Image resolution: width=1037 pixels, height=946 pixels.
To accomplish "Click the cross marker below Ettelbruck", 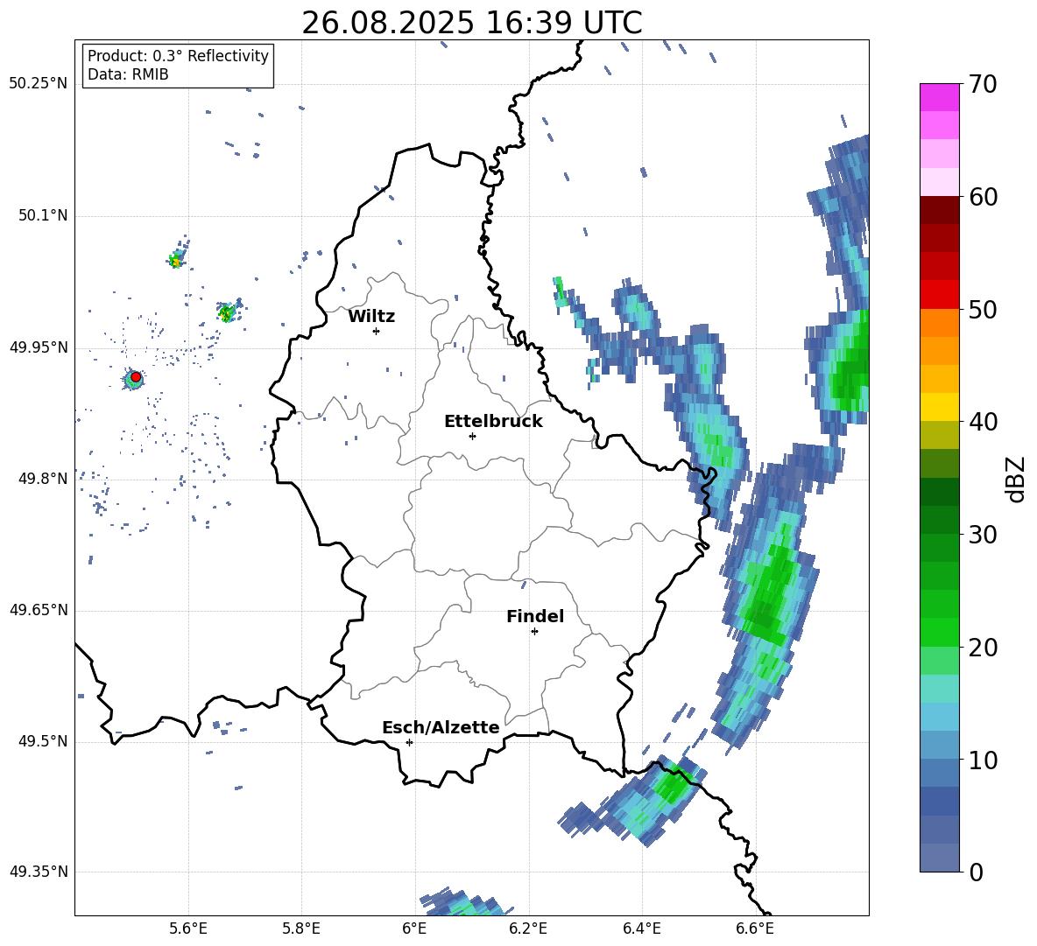I will coord(472,436).
